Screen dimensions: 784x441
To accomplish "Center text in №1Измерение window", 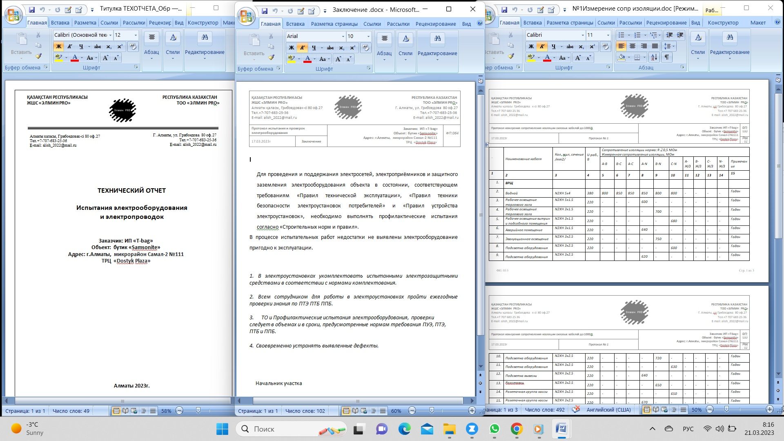I will click(x=633, y=46).
